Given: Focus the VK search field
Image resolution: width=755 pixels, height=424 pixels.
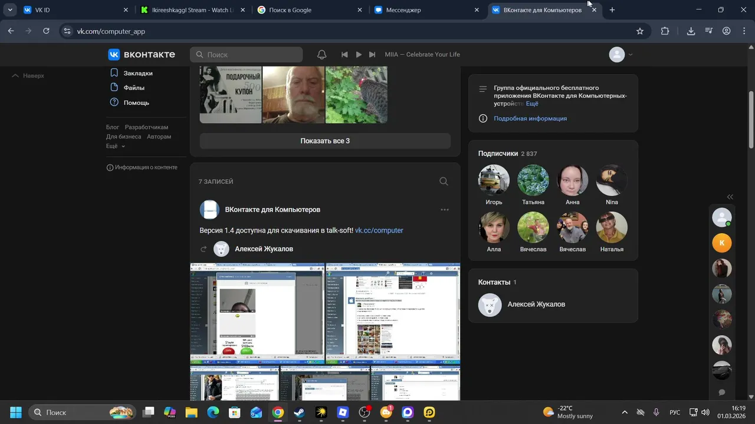Looking at the screenshot, I should point(246,54).
